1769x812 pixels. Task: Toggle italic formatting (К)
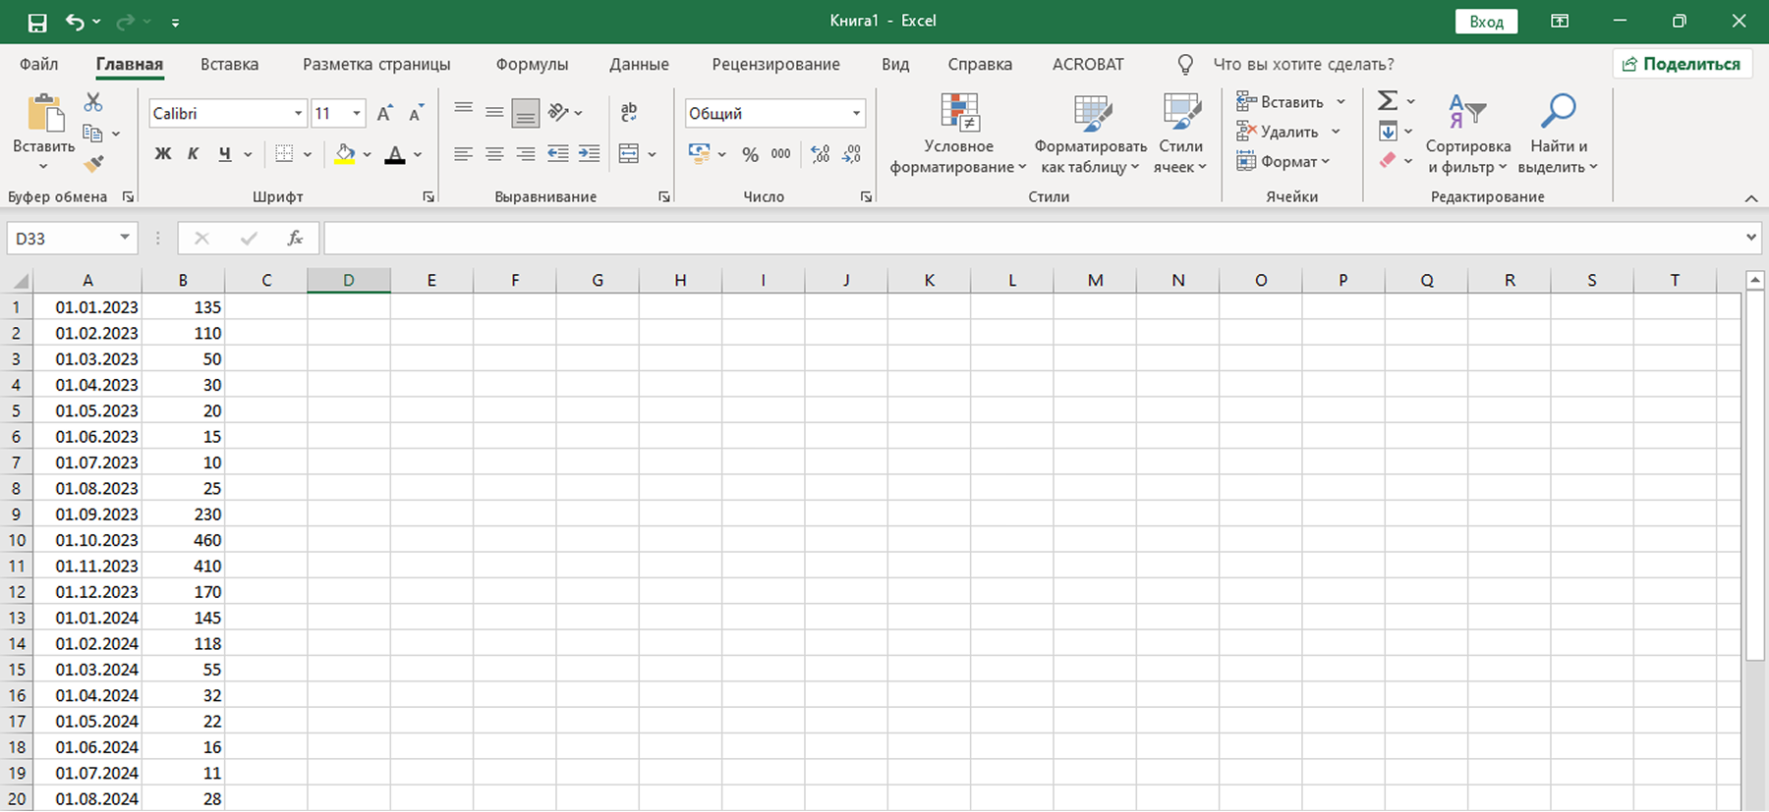(194, 154)
